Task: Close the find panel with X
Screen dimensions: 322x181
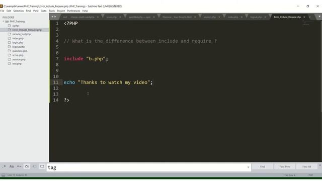Action: tap(320, 165)
